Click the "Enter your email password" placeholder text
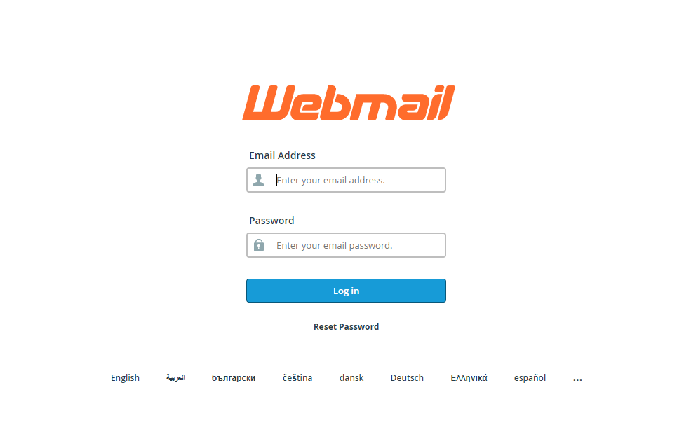Viewport: 684px width, 437px height. click(x=335, y=246)
